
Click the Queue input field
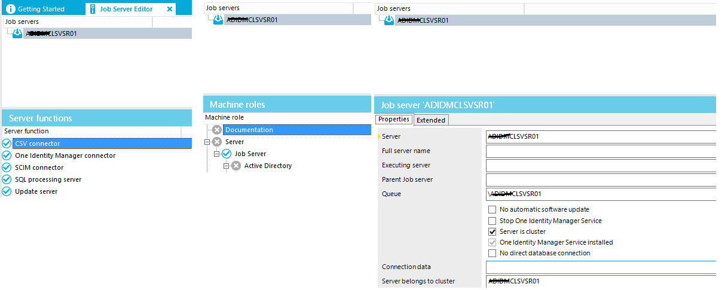coord(601,194)
